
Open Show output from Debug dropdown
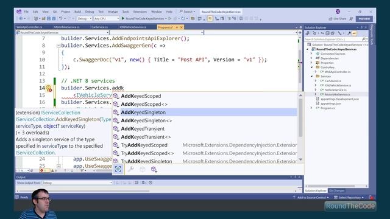pyautogui.click(x=77, y=182)
